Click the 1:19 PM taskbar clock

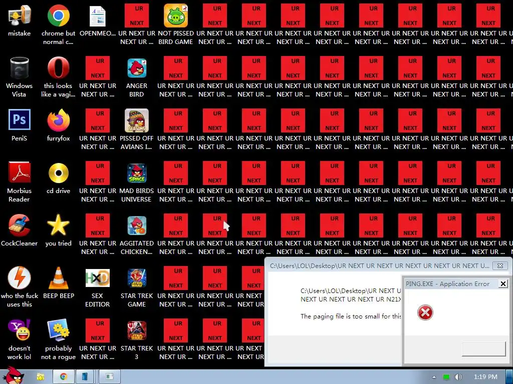(x=485, y=377)
